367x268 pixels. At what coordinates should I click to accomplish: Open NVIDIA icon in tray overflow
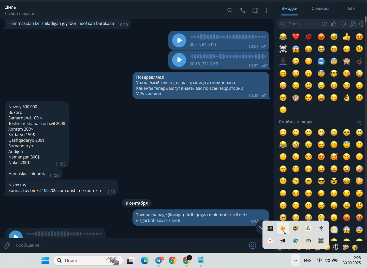coord(270,228)
